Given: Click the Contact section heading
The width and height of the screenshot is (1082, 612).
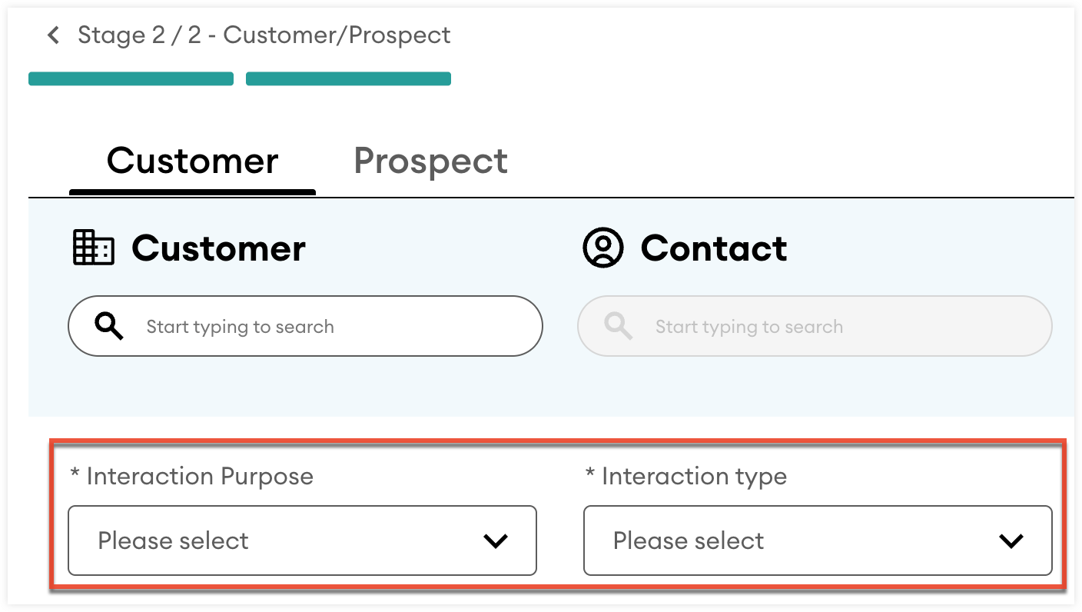Looking at the screenshot, I should coord(714,248).
